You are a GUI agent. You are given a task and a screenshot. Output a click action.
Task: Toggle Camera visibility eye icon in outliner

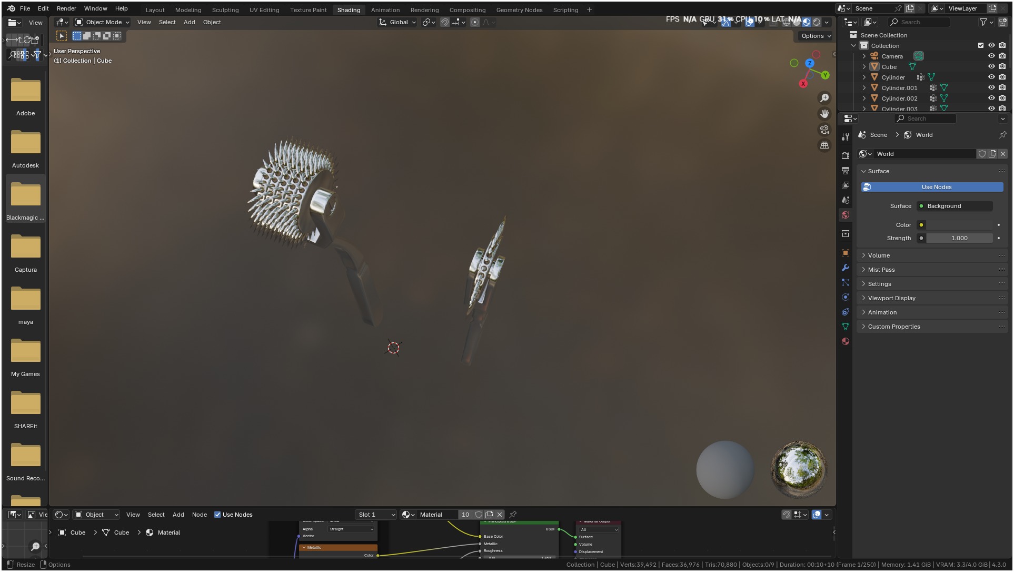991,56
